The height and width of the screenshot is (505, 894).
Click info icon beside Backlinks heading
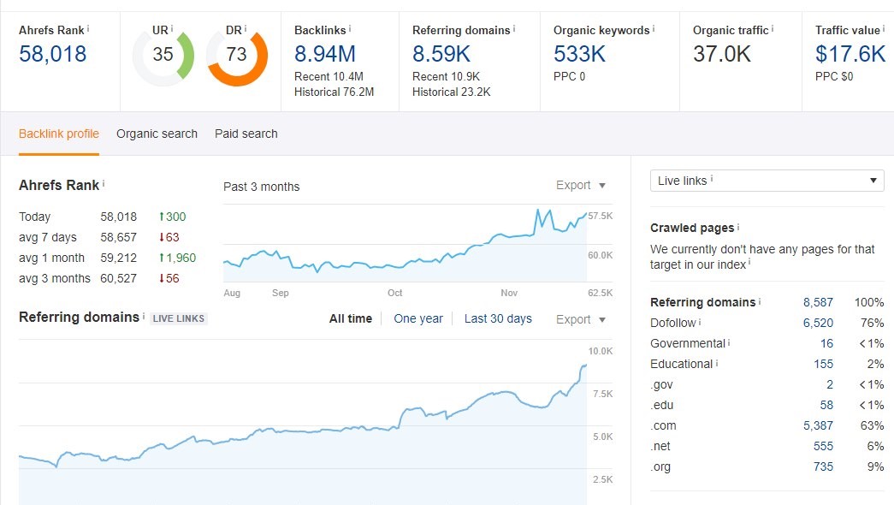(350, 29)
